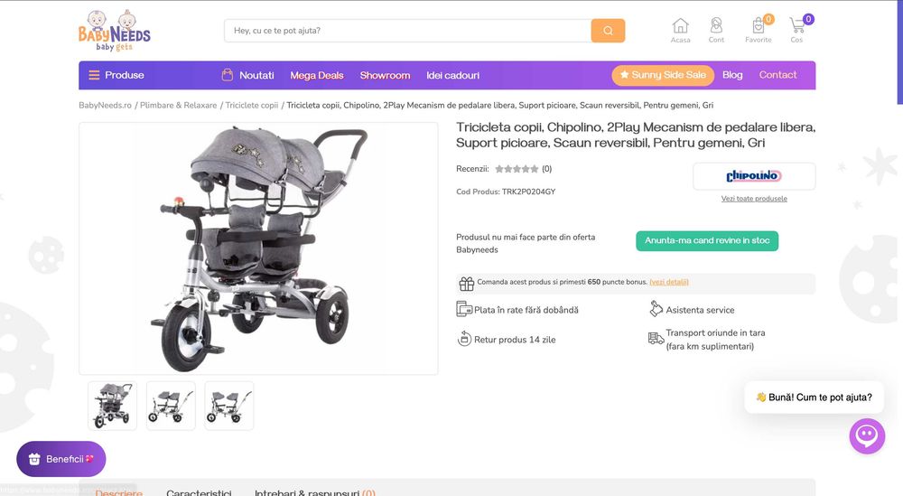Click Anunta-ma cand revine in stoc button
Image resolution: width=903 pixels, height=496 pixels.
pyautogui.click(x=707, y=241)
